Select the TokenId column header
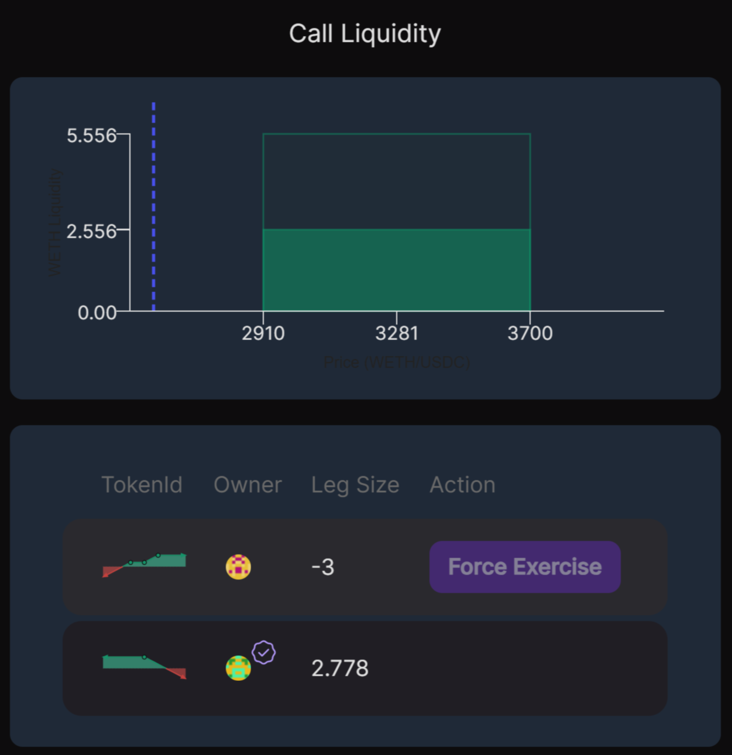 pyautogui.click(x=142, y=485)
